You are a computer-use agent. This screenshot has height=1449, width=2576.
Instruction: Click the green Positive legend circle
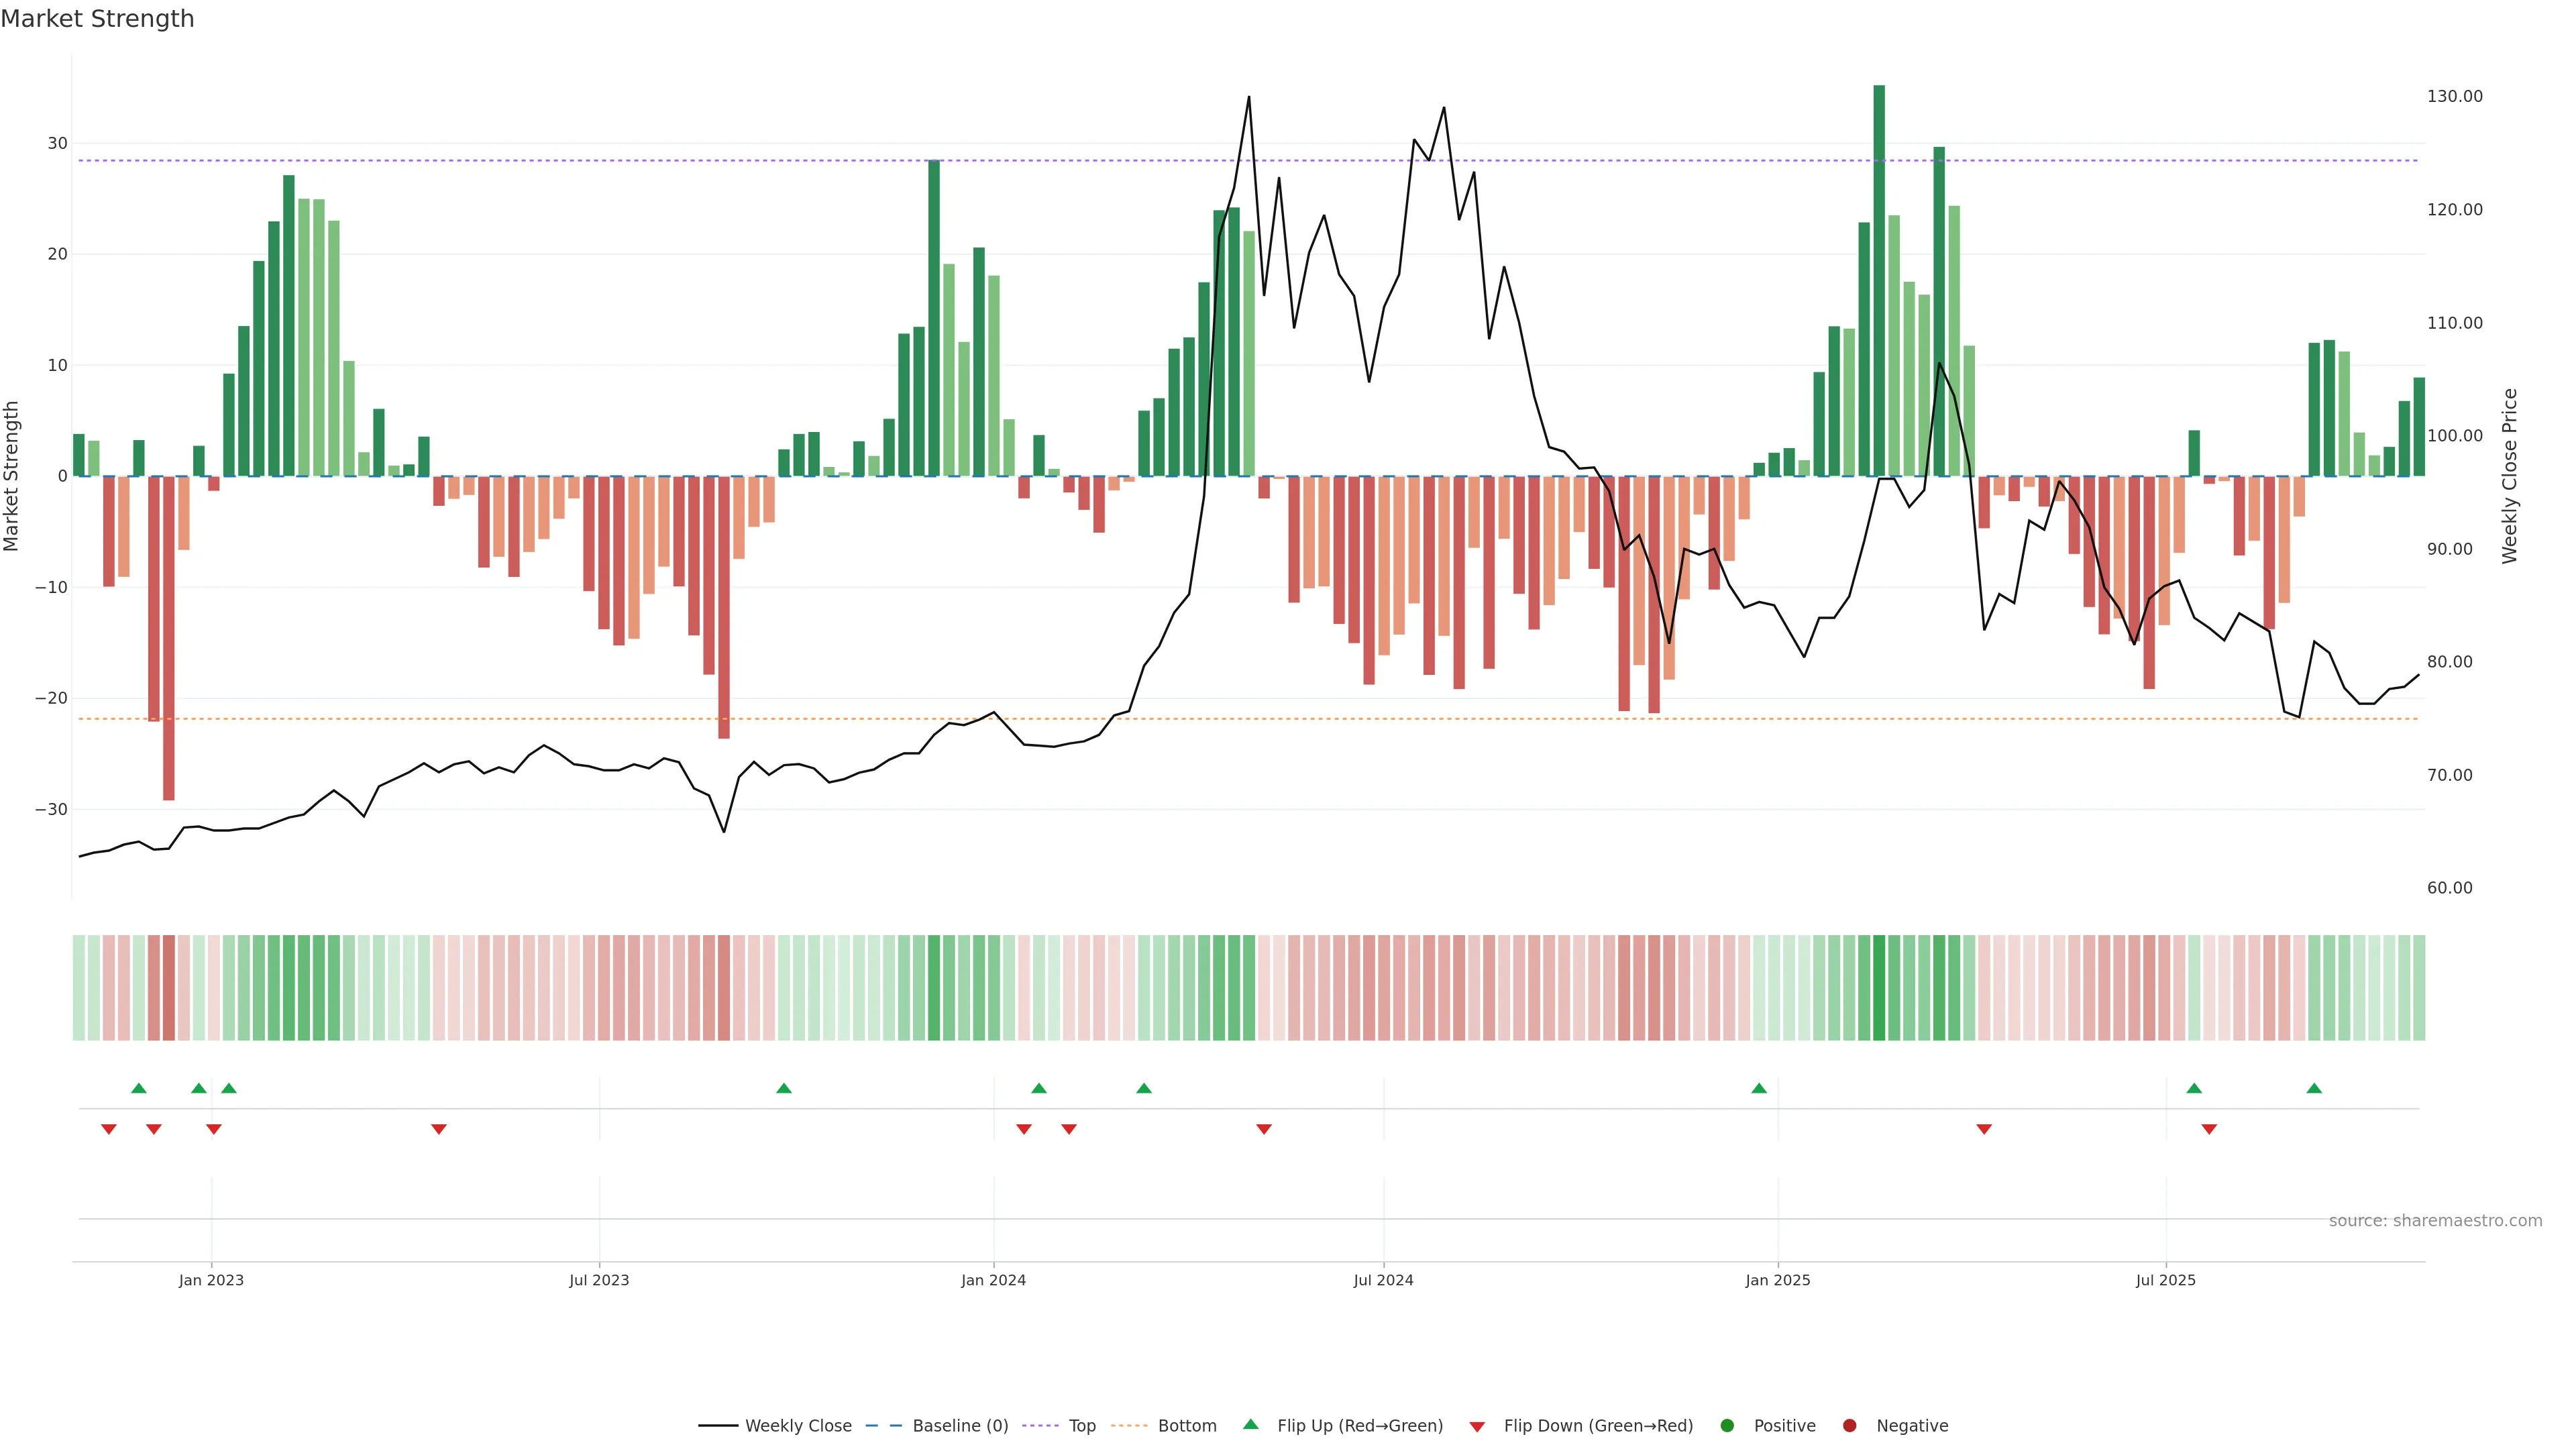tap(1726, 1425)
